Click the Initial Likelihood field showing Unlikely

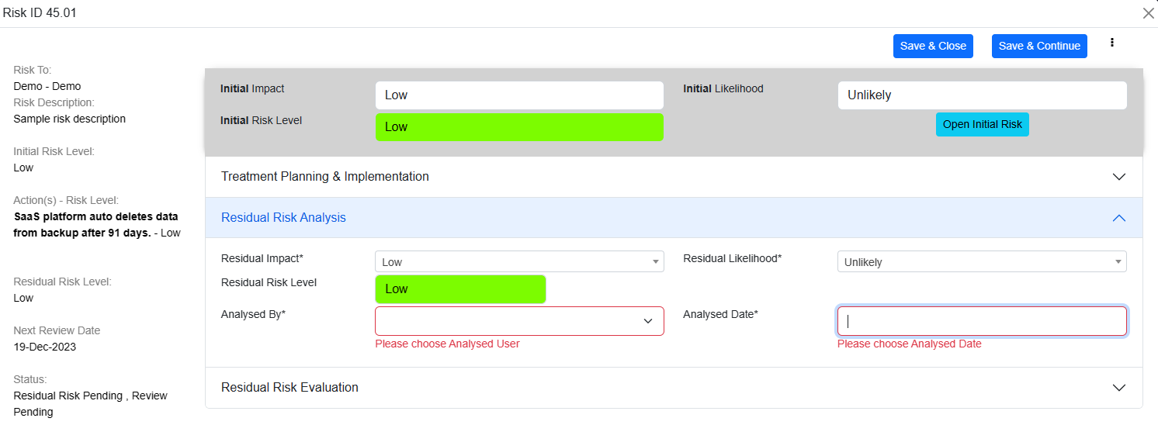981,95
